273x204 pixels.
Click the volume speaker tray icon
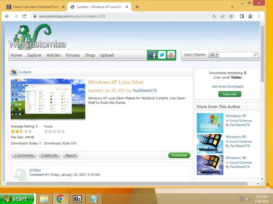click(248, 199)
